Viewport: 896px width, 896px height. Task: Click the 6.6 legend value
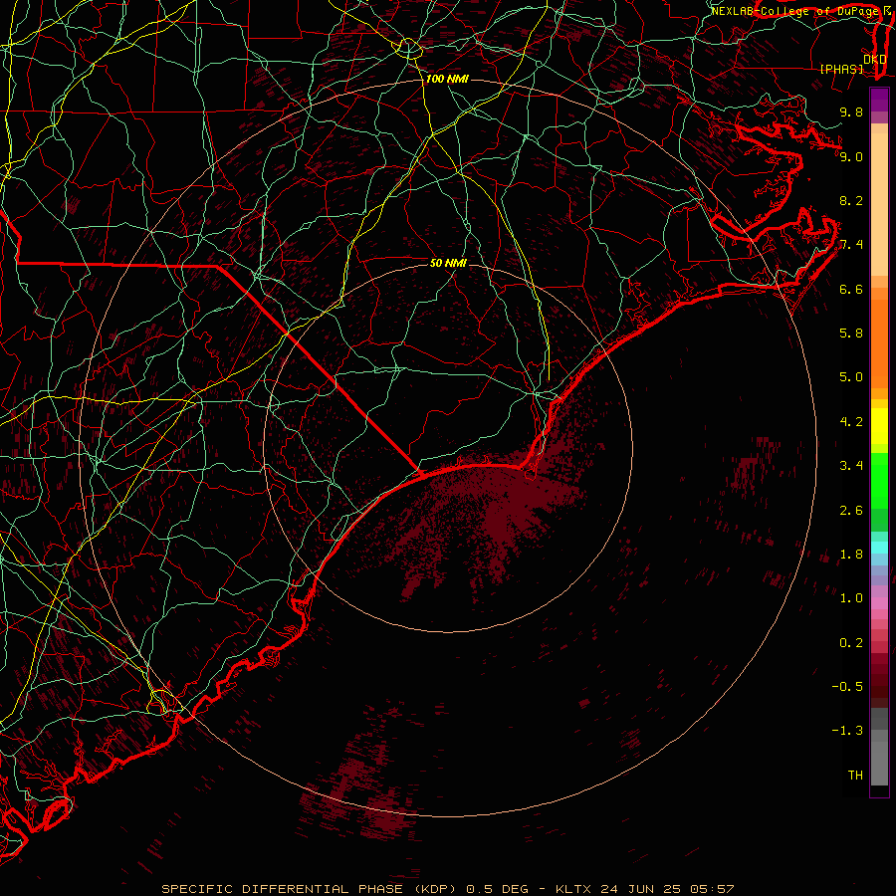pyautogui.click(x=851, y=289)
